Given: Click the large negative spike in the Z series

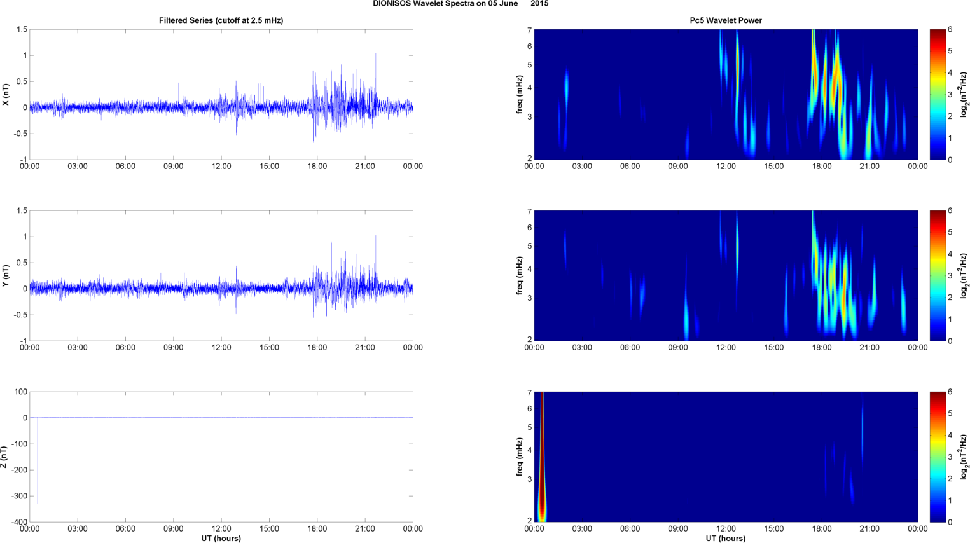Looking at the screenshot, I should 38,461.
